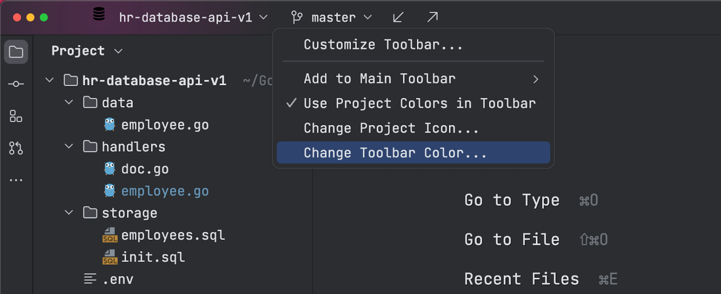Click the Update Project incoming arrow icon

398,18
